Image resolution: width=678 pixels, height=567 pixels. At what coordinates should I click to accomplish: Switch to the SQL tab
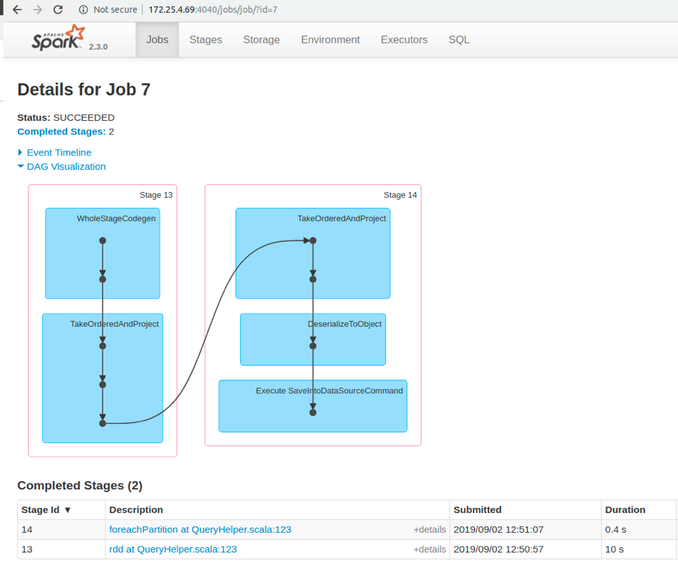pos(459,40)
